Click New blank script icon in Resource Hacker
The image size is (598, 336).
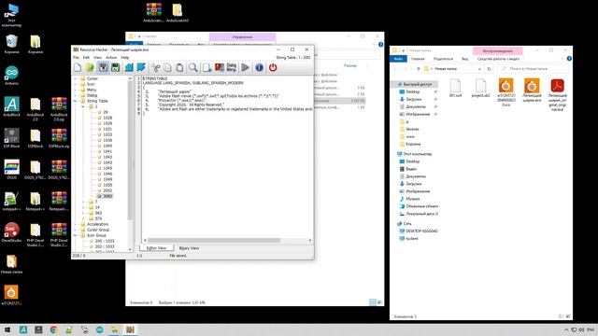point(78,67)
